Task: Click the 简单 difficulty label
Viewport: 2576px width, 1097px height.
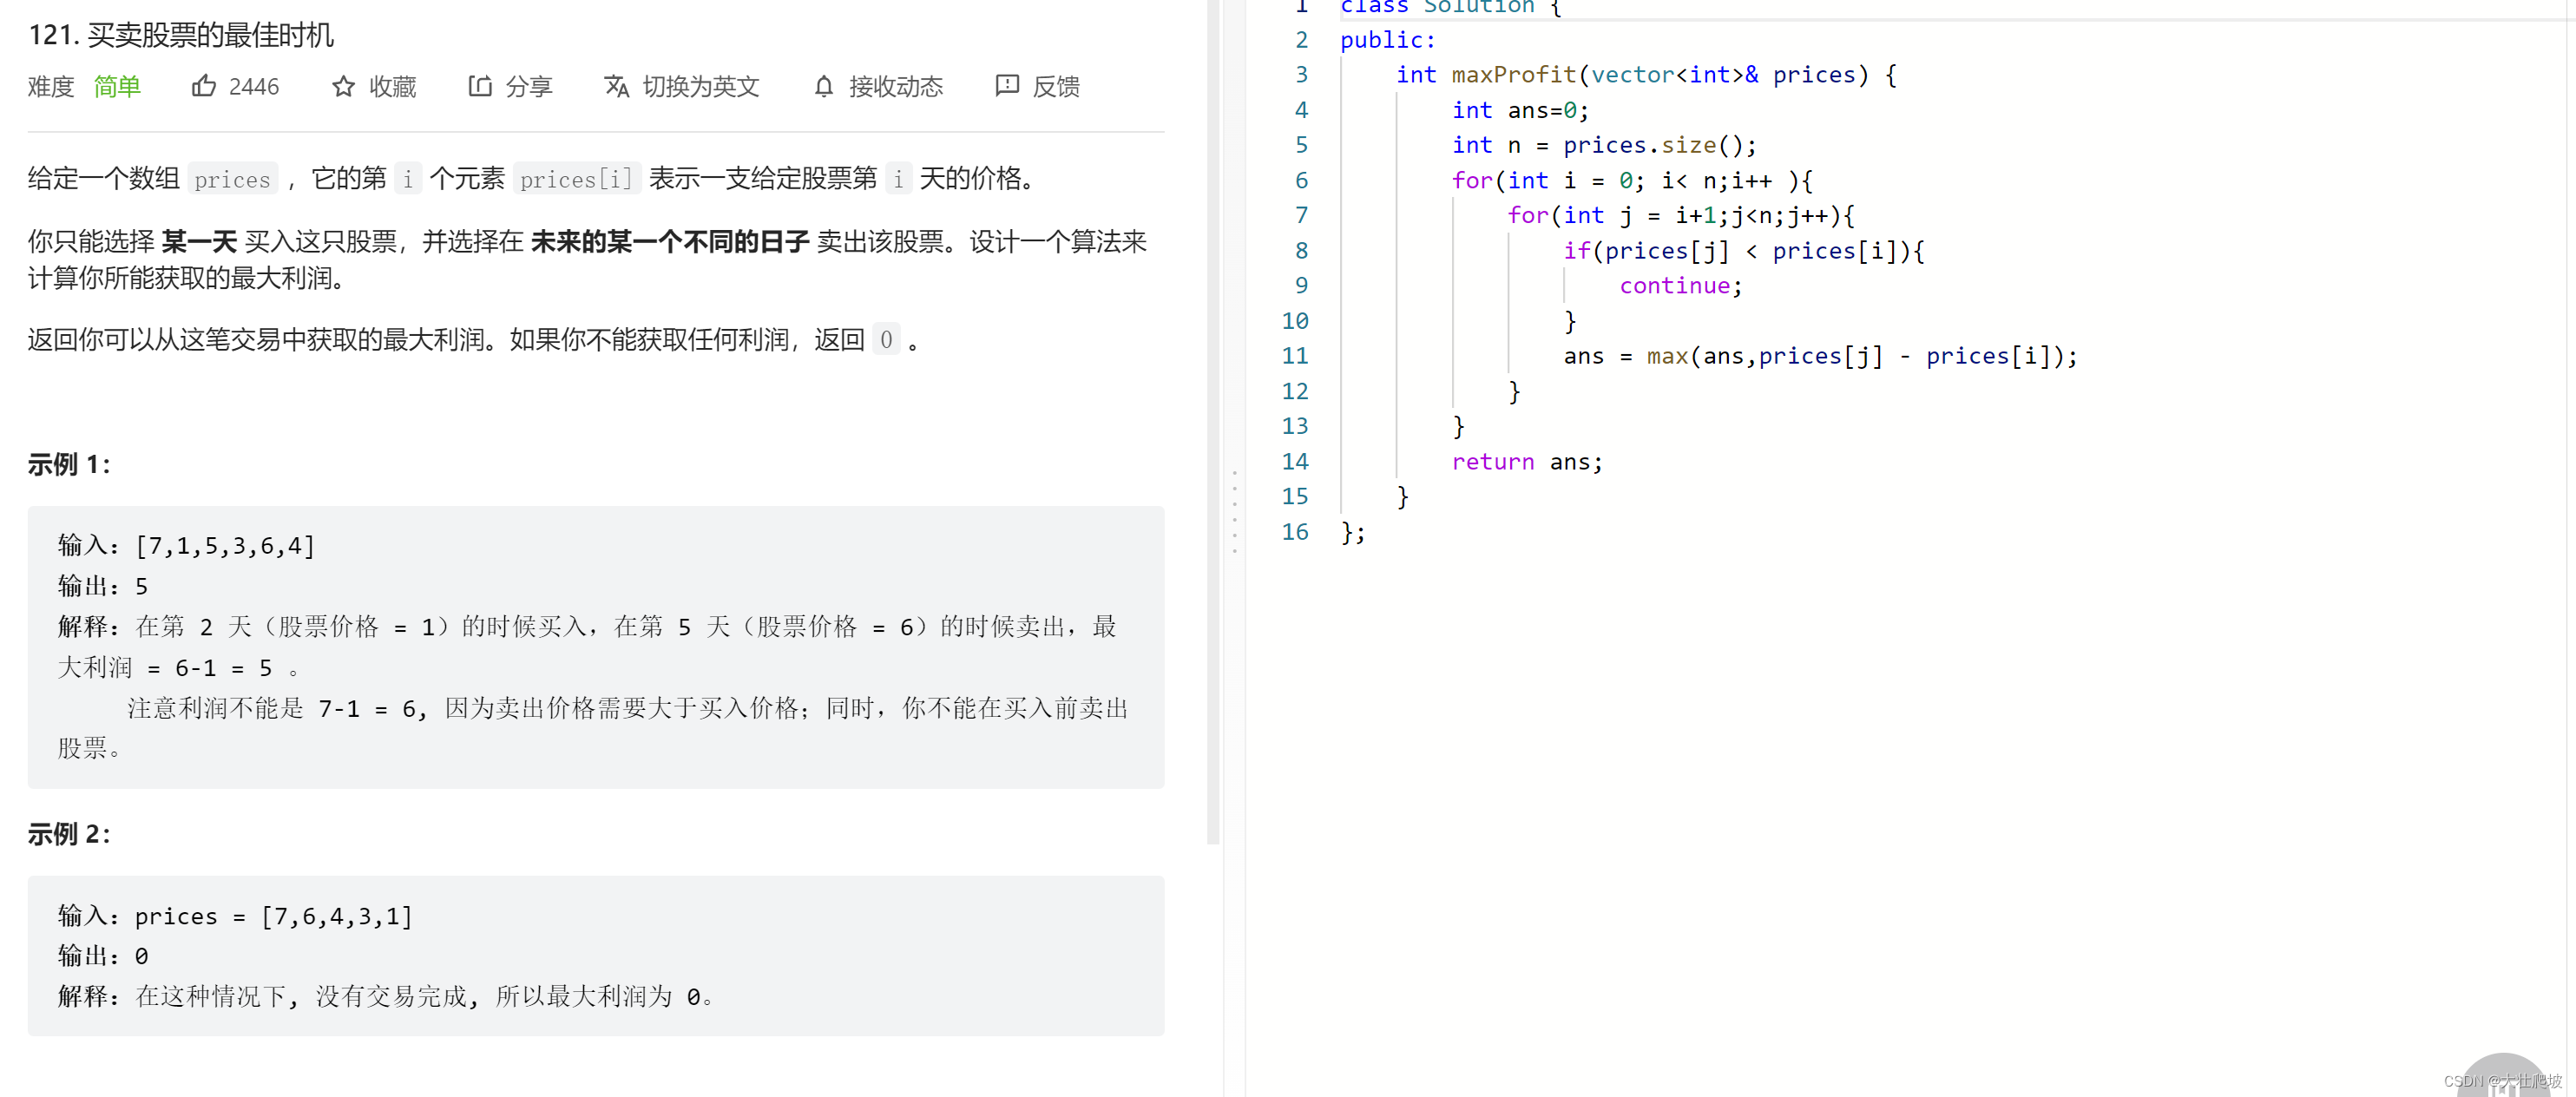Action: pos(117,87)
